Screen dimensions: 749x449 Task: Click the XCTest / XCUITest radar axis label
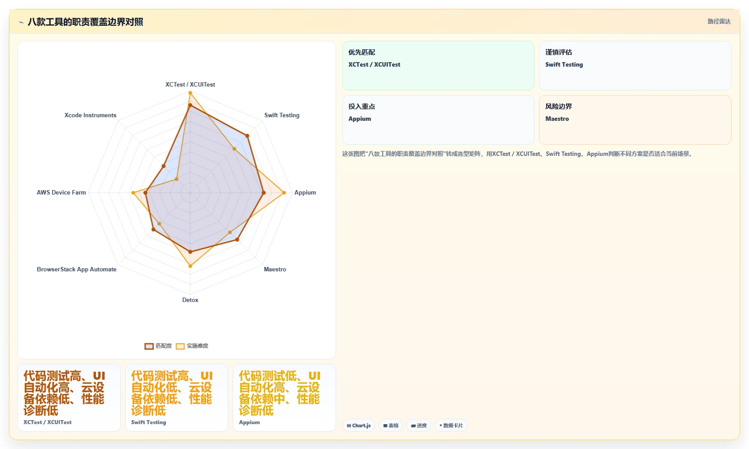tap(190, 84)
